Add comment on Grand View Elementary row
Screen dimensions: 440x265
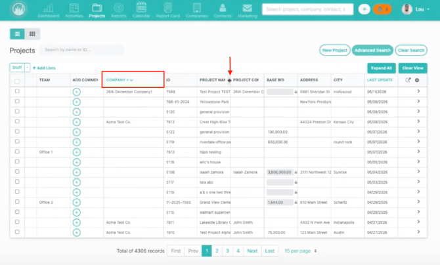coord(77,203)
